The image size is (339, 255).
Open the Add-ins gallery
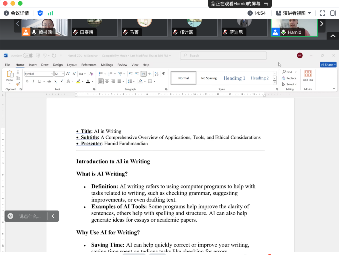click(x=308, y=76)
